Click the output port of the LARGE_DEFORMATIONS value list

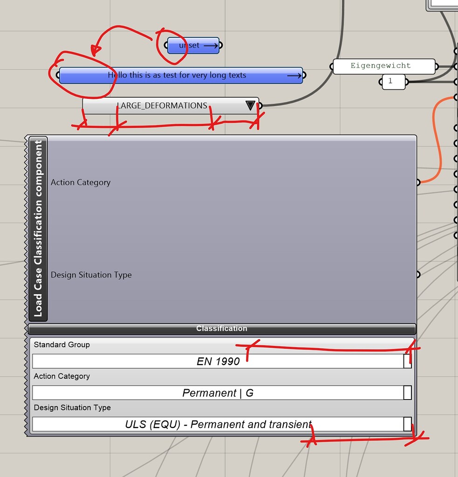[260, 105]
